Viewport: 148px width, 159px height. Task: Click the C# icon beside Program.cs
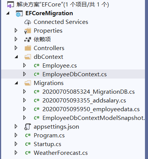28,135
